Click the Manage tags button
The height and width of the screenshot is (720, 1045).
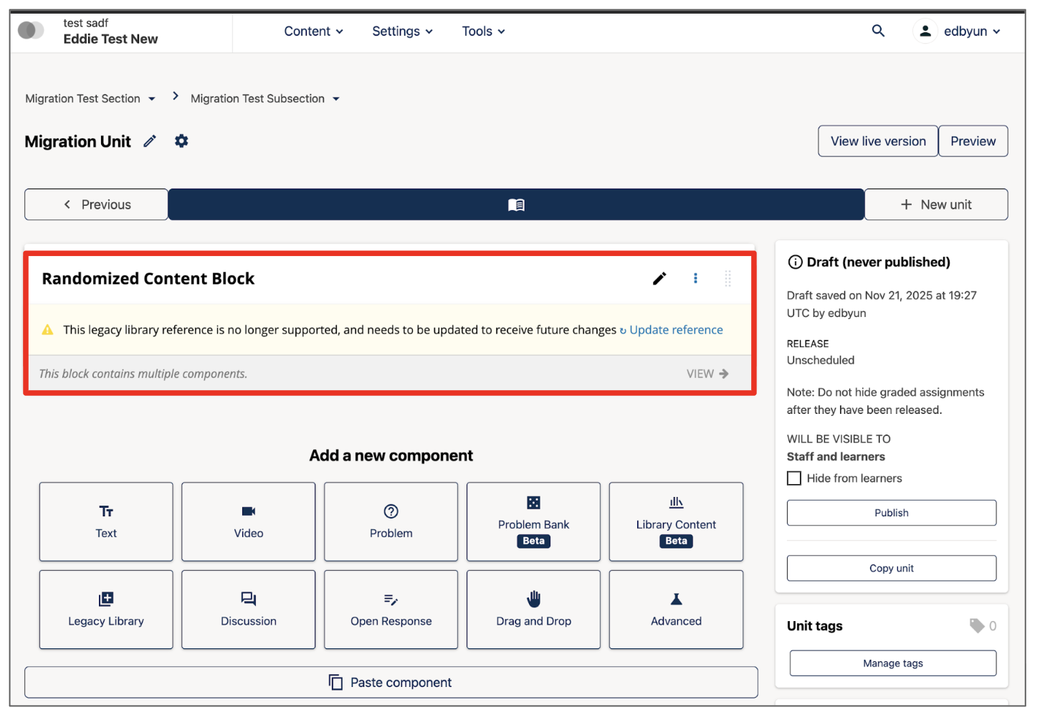point(892,663)
